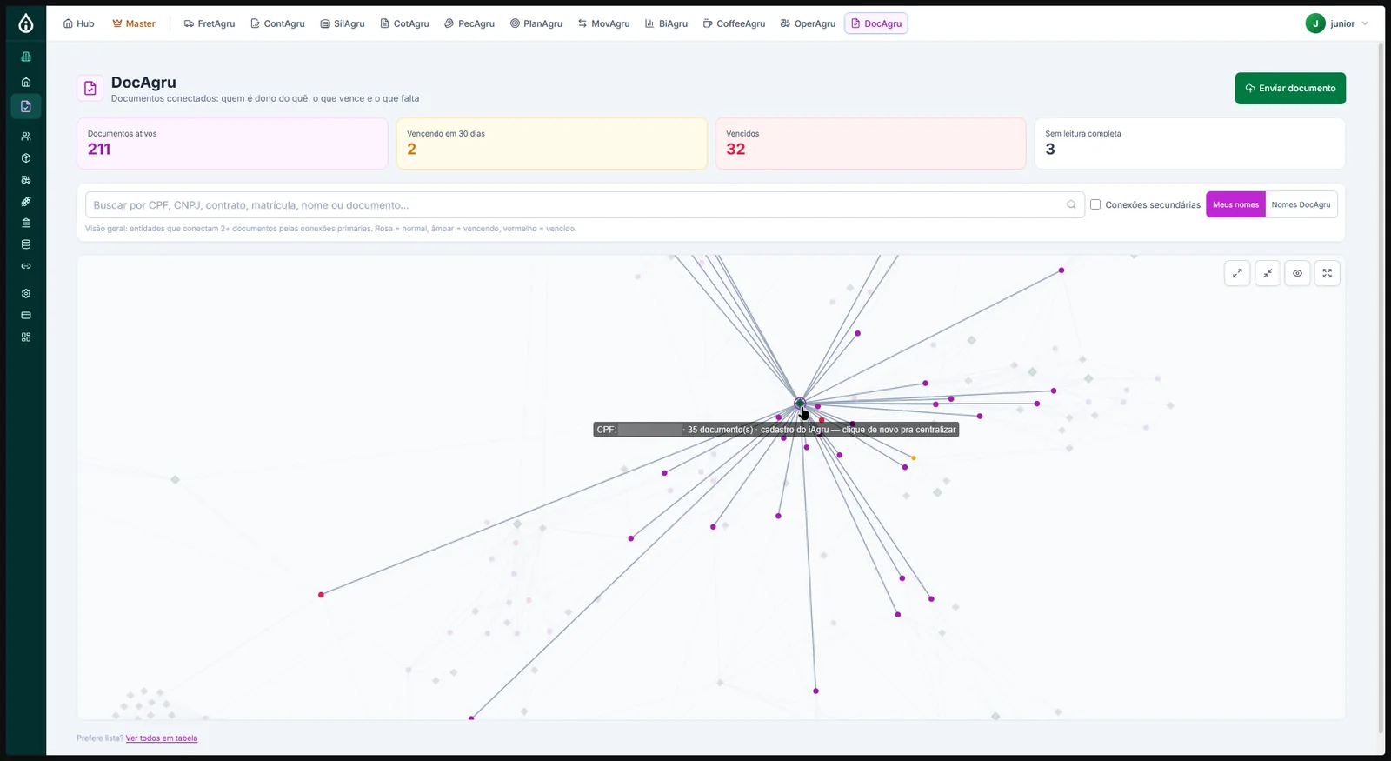Select the Meus nomes toggle
The height and width of the screenshot is (761, 1391).
1235,204
